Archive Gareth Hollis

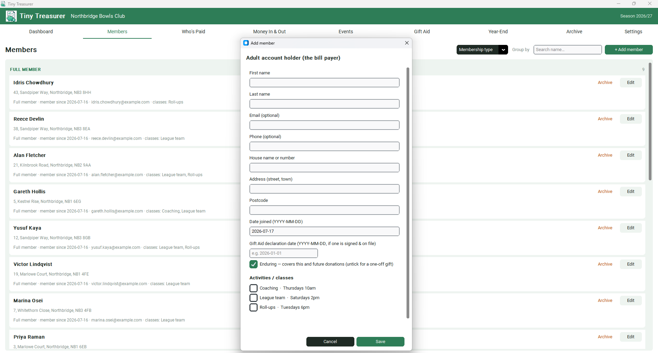click(605, 192)
